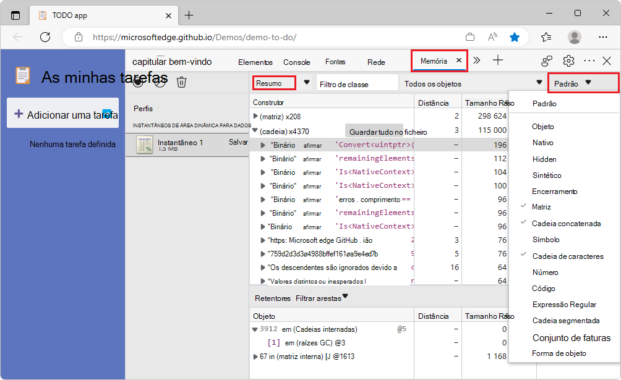
Task: Open the DevTools customize ellipsis menu
Action: click(x=589, y=61)
